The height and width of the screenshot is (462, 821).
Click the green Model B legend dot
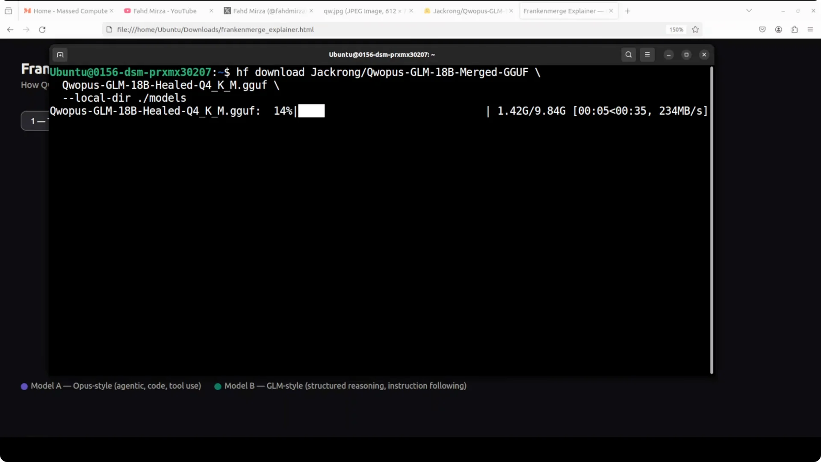tap(218, 386)
